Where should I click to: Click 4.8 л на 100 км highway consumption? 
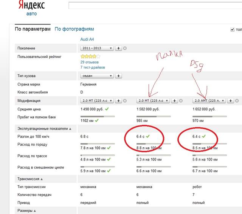[x=93, y=159]
